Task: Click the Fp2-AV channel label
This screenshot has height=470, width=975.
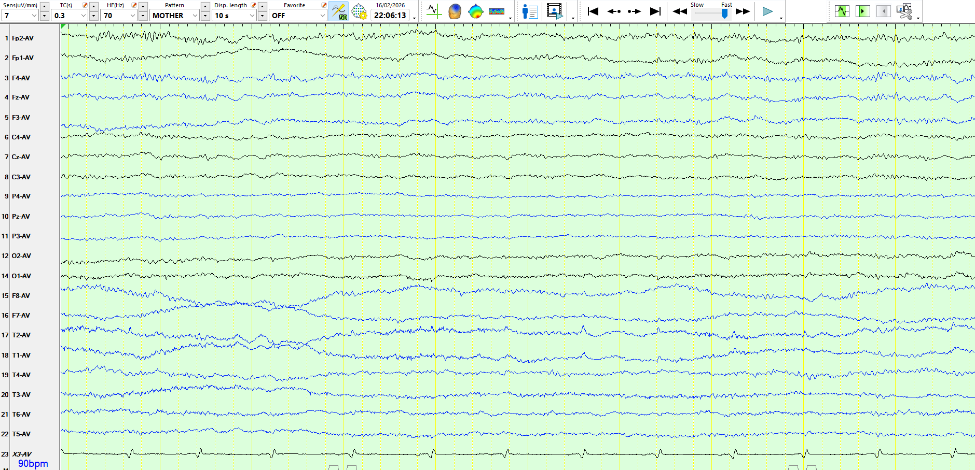Action: tap(23, 38)
